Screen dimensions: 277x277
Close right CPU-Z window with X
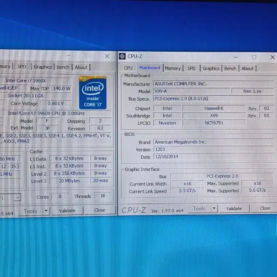[272, 57]
